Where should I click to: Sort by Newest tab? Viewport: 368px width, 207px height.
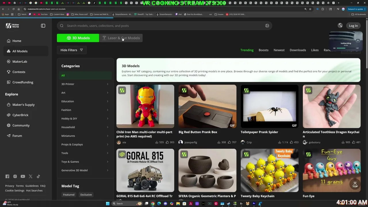click(279, 50)
